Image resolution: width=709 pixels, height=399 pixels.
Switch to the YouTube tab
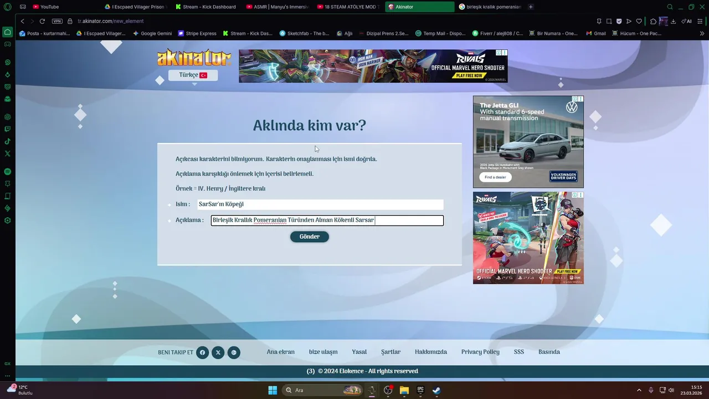(65, 7)
